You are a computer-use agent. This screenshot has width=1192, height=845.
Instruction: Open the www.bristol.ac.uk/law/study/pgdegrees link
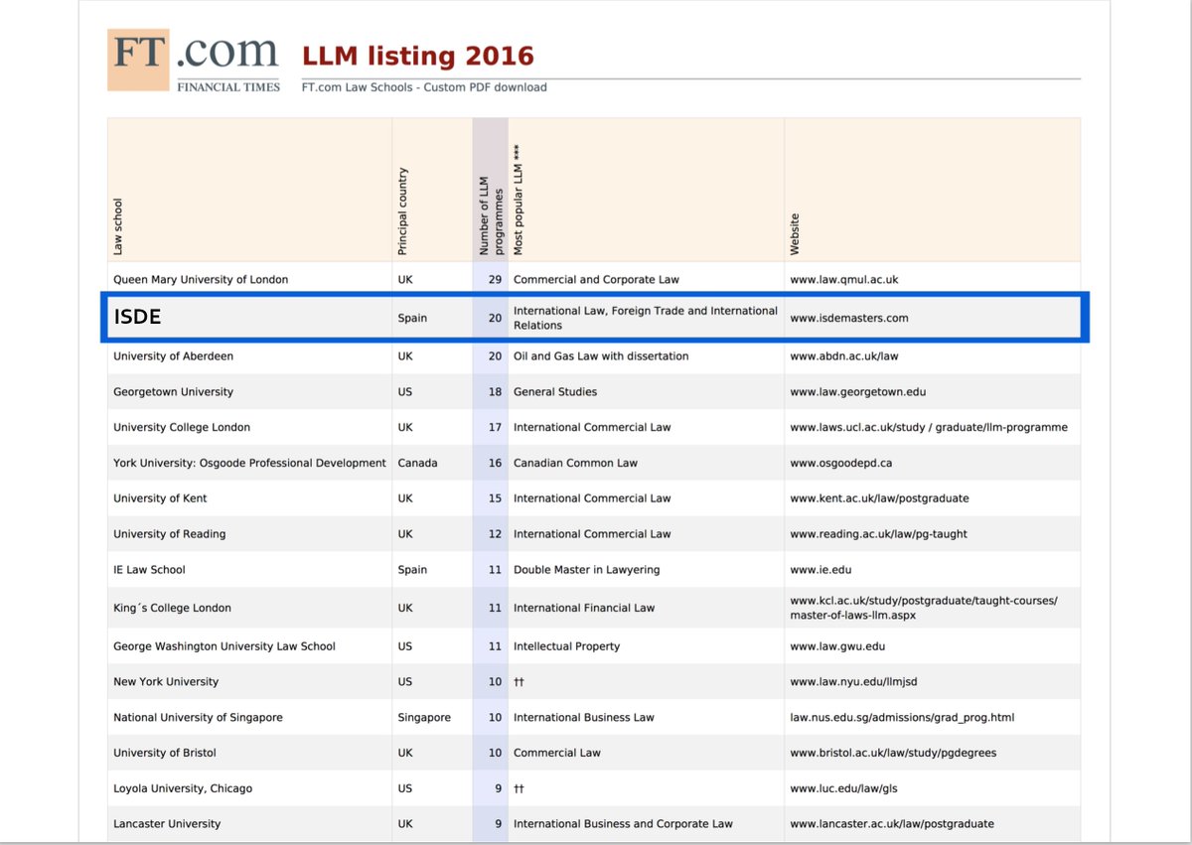point(893,753)
